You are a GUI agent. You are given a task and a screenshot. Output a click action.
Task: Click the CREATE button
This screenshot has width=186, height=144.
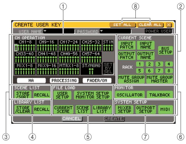pyautogui.click(x=114, y=119)
